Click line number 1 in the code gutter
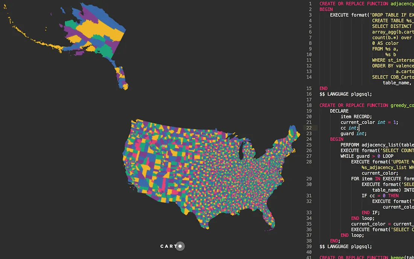 (309, 3)
